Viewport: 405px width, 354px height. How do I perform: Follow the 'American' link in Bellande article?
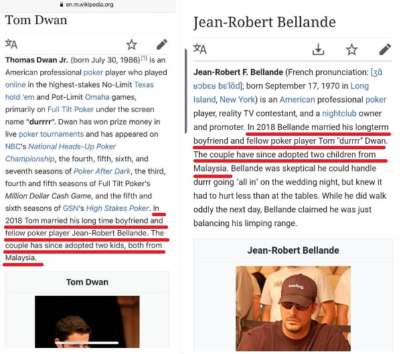pos(297,100)
